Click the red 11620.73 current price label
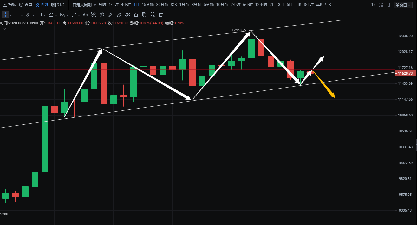 tap(405, 73)
